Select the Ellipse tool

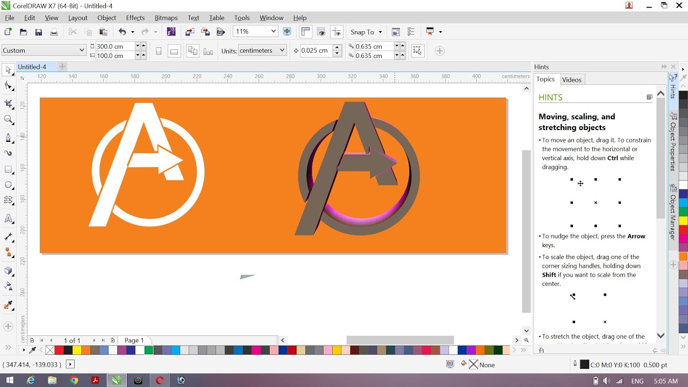8,185
